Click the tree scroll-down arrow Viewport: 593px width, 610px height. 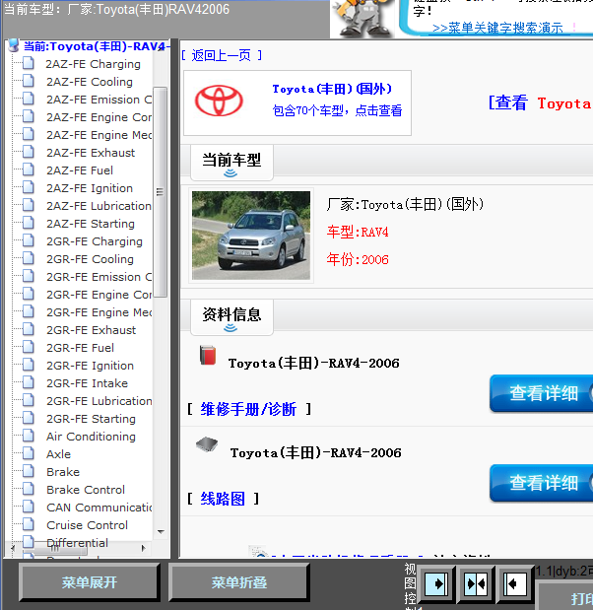161,531
